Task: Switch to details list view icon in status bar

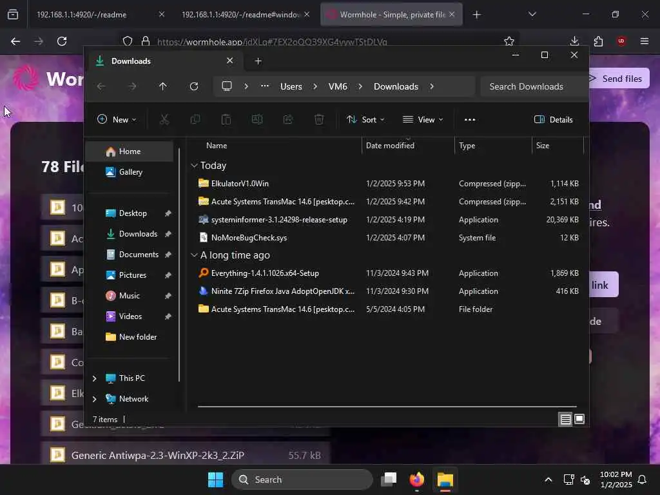Action: click(x=565, y=419)
